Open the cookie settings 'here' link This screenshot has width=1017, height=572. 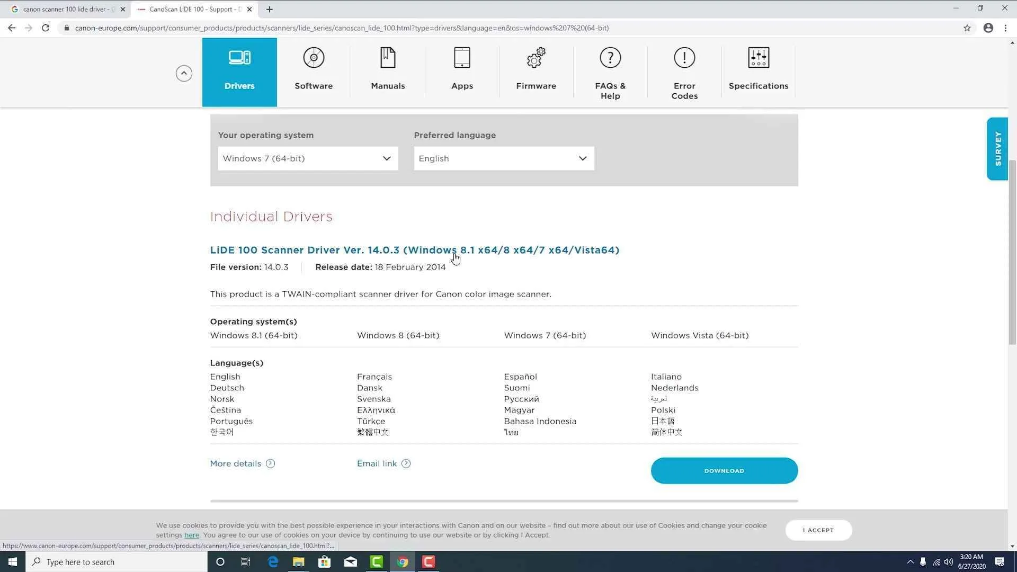click(x=192, y=535)
